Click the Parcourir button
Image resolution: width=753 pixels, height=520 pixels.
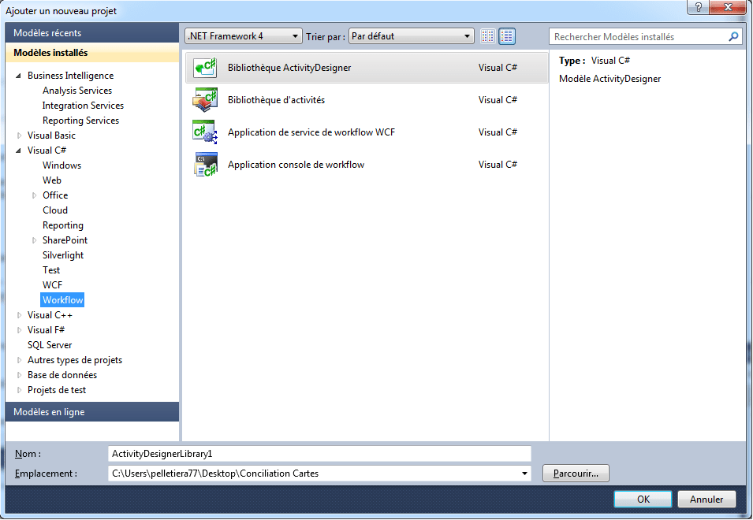point(575,473)
